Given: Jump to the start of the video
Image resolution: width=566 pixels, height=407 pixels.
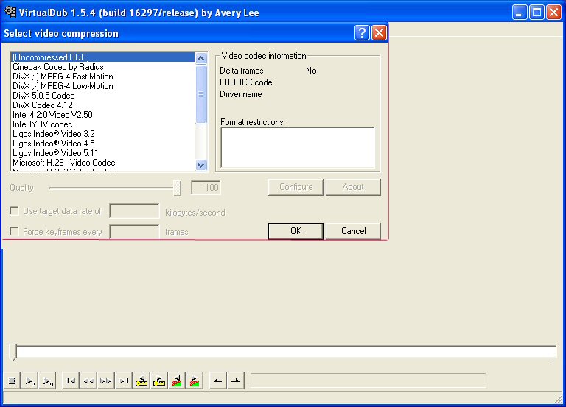Looking at the screenshot, I should pos(71,381).
